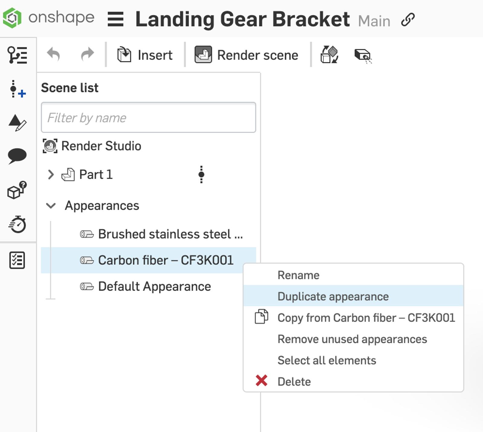Viewport: 483px width, 432px height.
Task: Click Delete in the context menu
Action: click(x=294, y=382)
